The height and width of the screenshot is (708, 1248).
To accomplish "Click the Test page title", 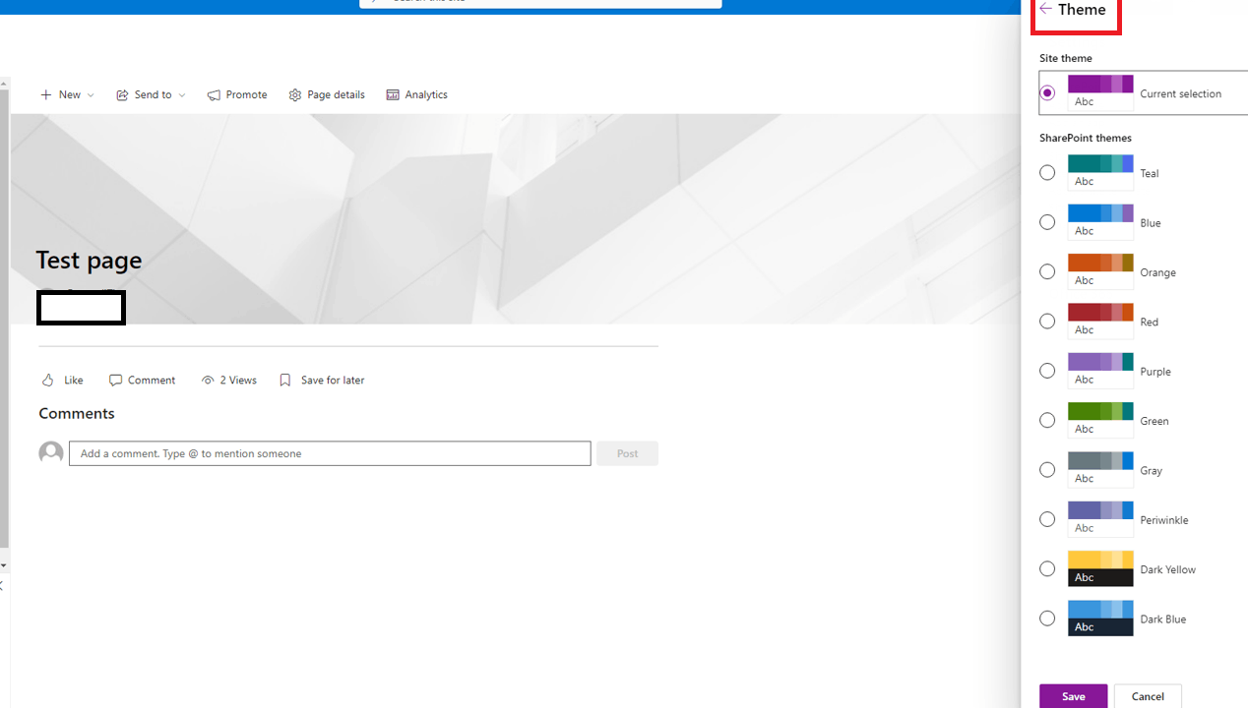I will 89,260.
